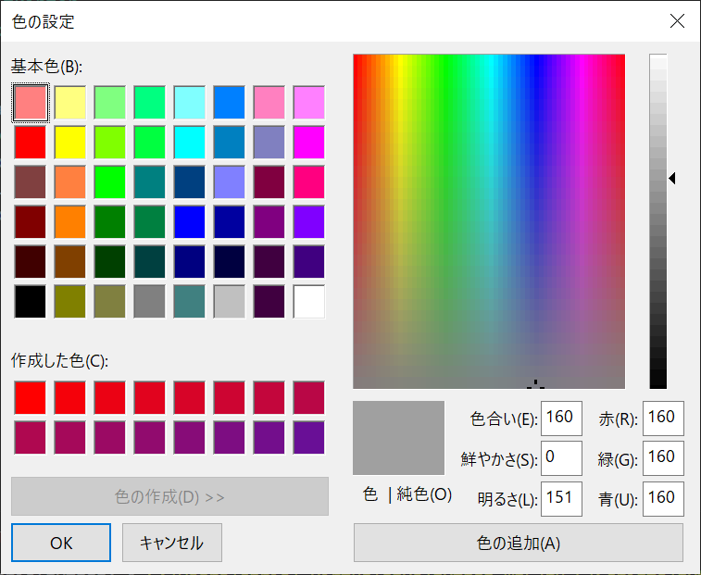701x575 pixels.
Task: Click the OK button
Action: pyautogui.click(x=61, y=543)
